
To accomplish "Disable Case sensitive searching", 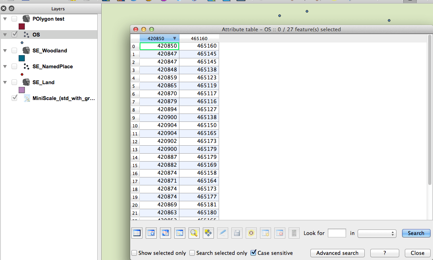I will [x=253, y=253].
